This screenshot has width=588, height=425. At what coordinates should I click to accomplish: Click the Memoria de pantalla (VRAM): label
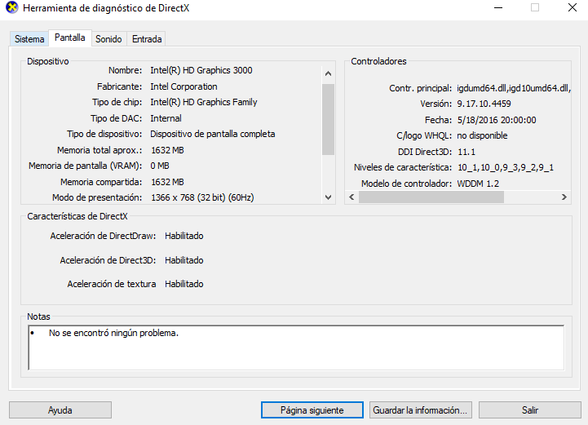tap(85, 166)
